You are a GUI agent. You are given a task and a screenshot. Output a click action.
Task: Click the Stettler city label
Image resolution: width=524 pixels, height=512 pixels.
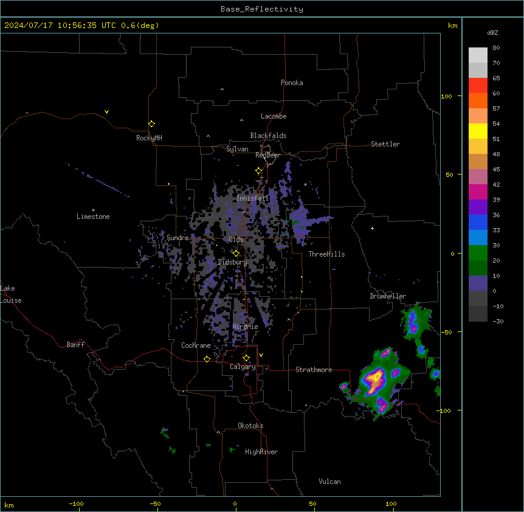pyautogui.click(x=385, y=144)
